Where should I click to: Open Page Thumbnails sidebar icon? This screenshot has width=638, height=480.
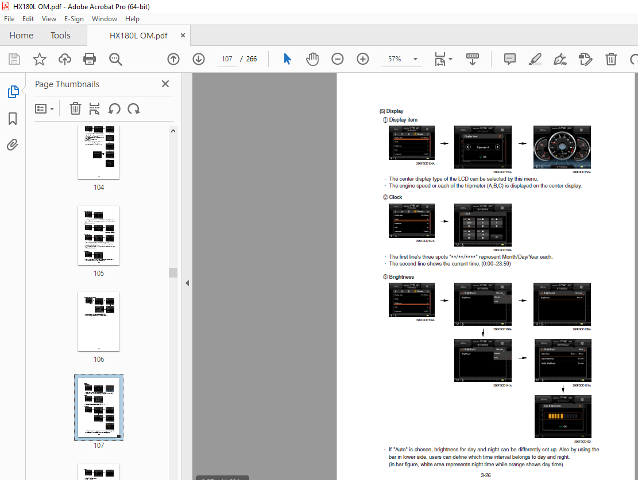(x=13, y=92)
